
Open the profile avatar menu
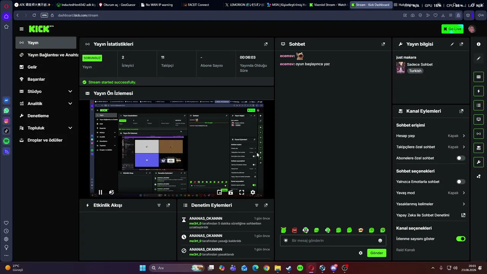tap(472, 29)
